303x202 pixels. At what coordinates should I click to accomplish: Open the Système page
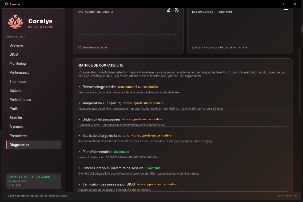(34, 45)
